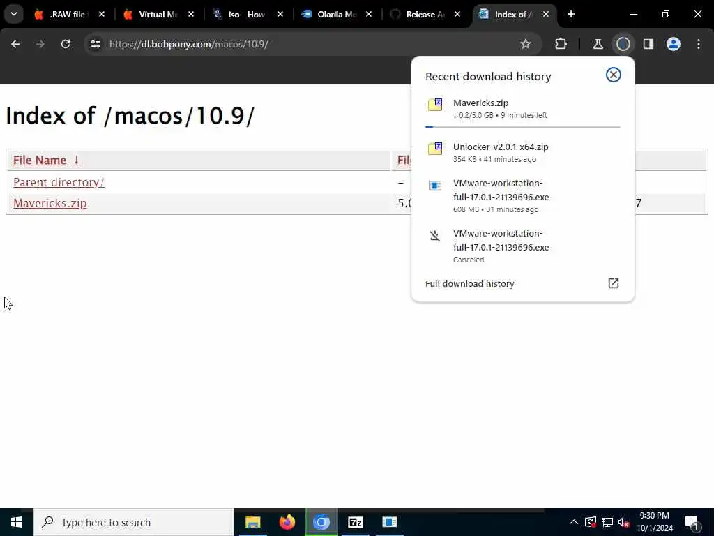
Task: Open the Extensions puzzle icon
Action: pos(561,44)
